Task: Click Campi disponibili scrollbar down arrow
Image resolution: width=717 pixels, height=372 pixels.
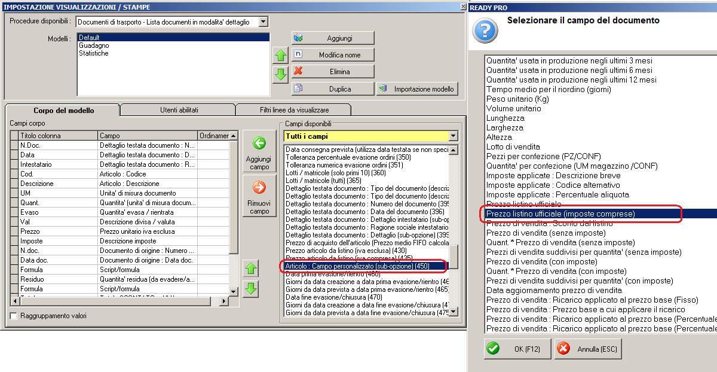Action: (454, 312)
